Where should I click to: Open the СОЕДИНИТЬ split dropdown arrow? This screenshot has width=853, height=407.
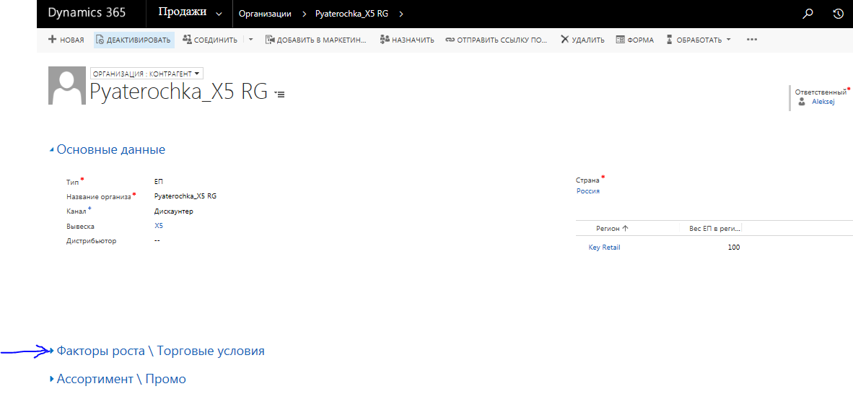point(251,40)
